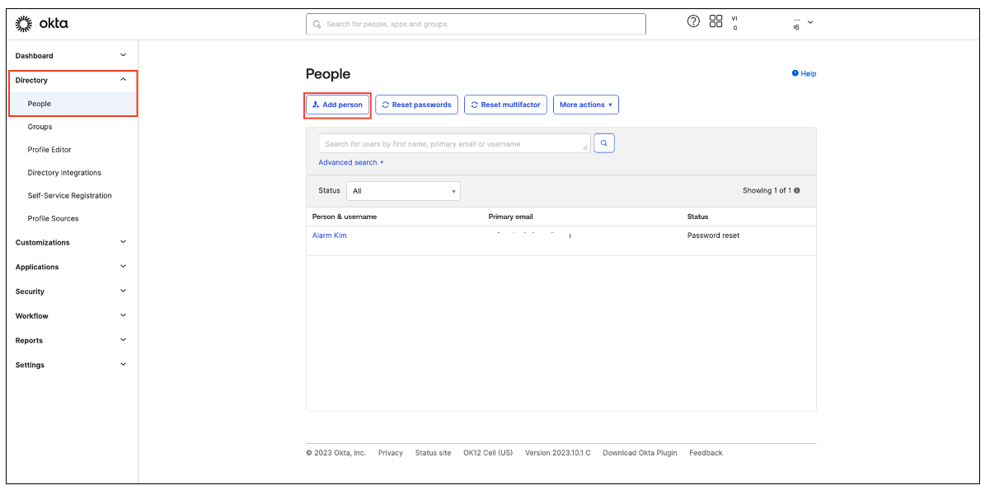985x490 pixels.
Task: Open the apps grid icon
Action: coord(715,21)
